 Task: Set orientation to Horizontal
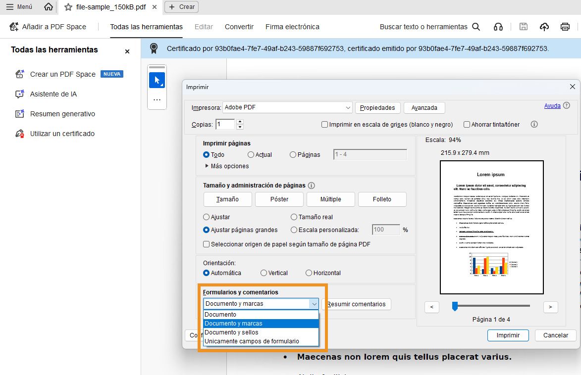309,273
